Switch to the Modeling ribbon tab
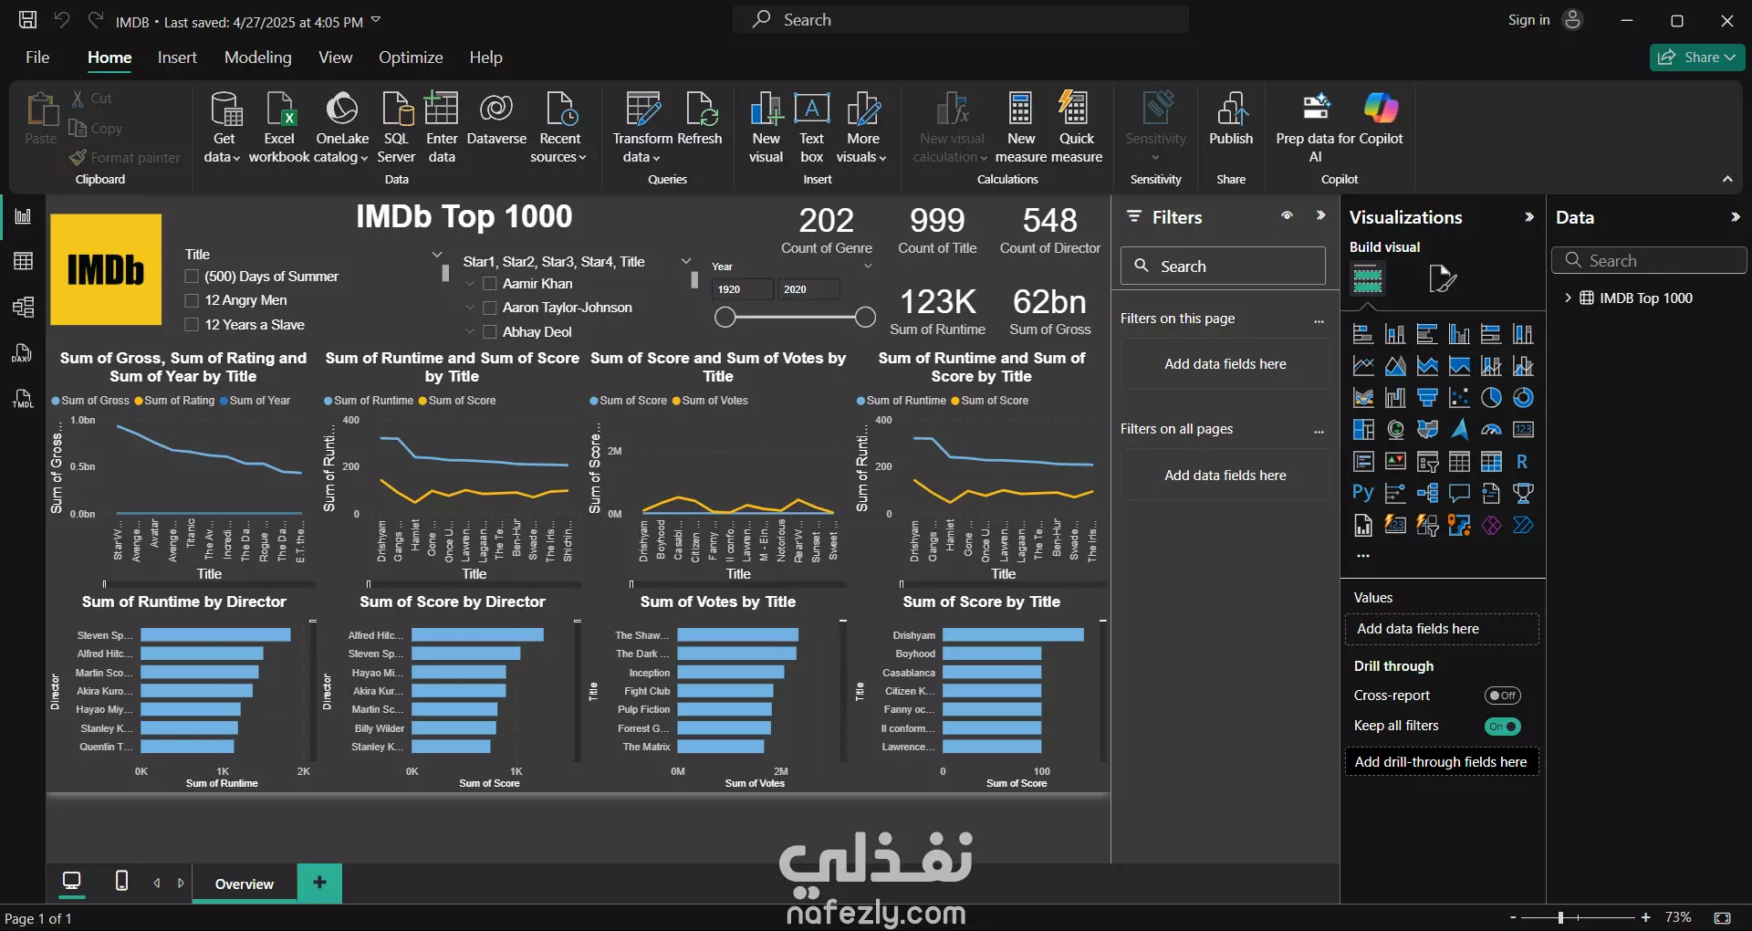Screen dimensions: 1752x931 [x=258, y=58]
